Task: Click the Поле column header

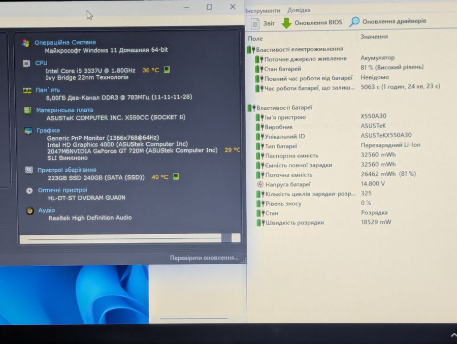Action: coord(255,39)
